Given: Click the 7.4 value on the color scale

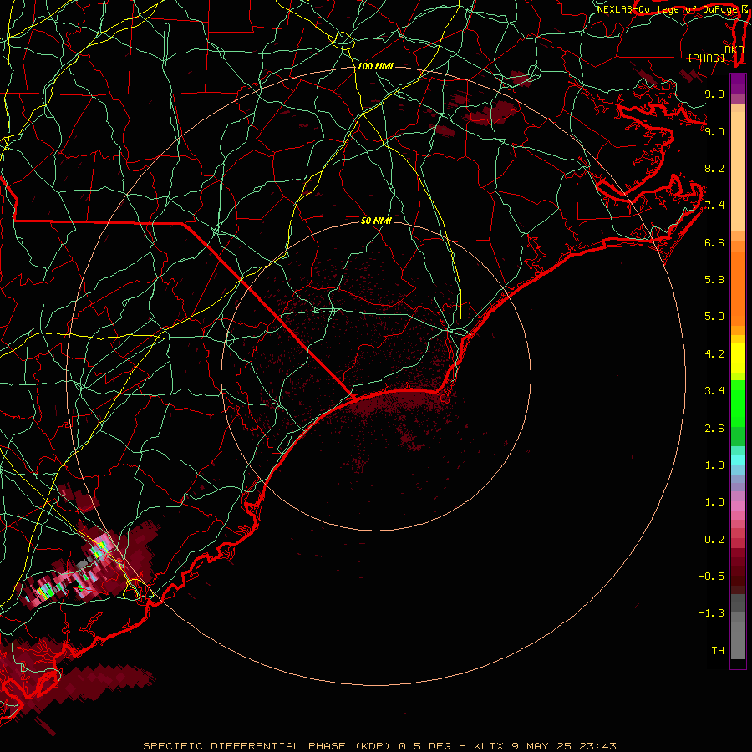Looking at the screenshot, I should 714,206.
